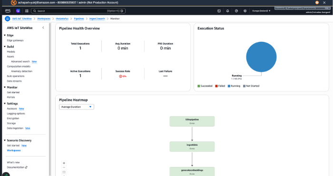Open Models in the sidebar
The height and width of the screenshot is (176, 333).
(11, 51)
